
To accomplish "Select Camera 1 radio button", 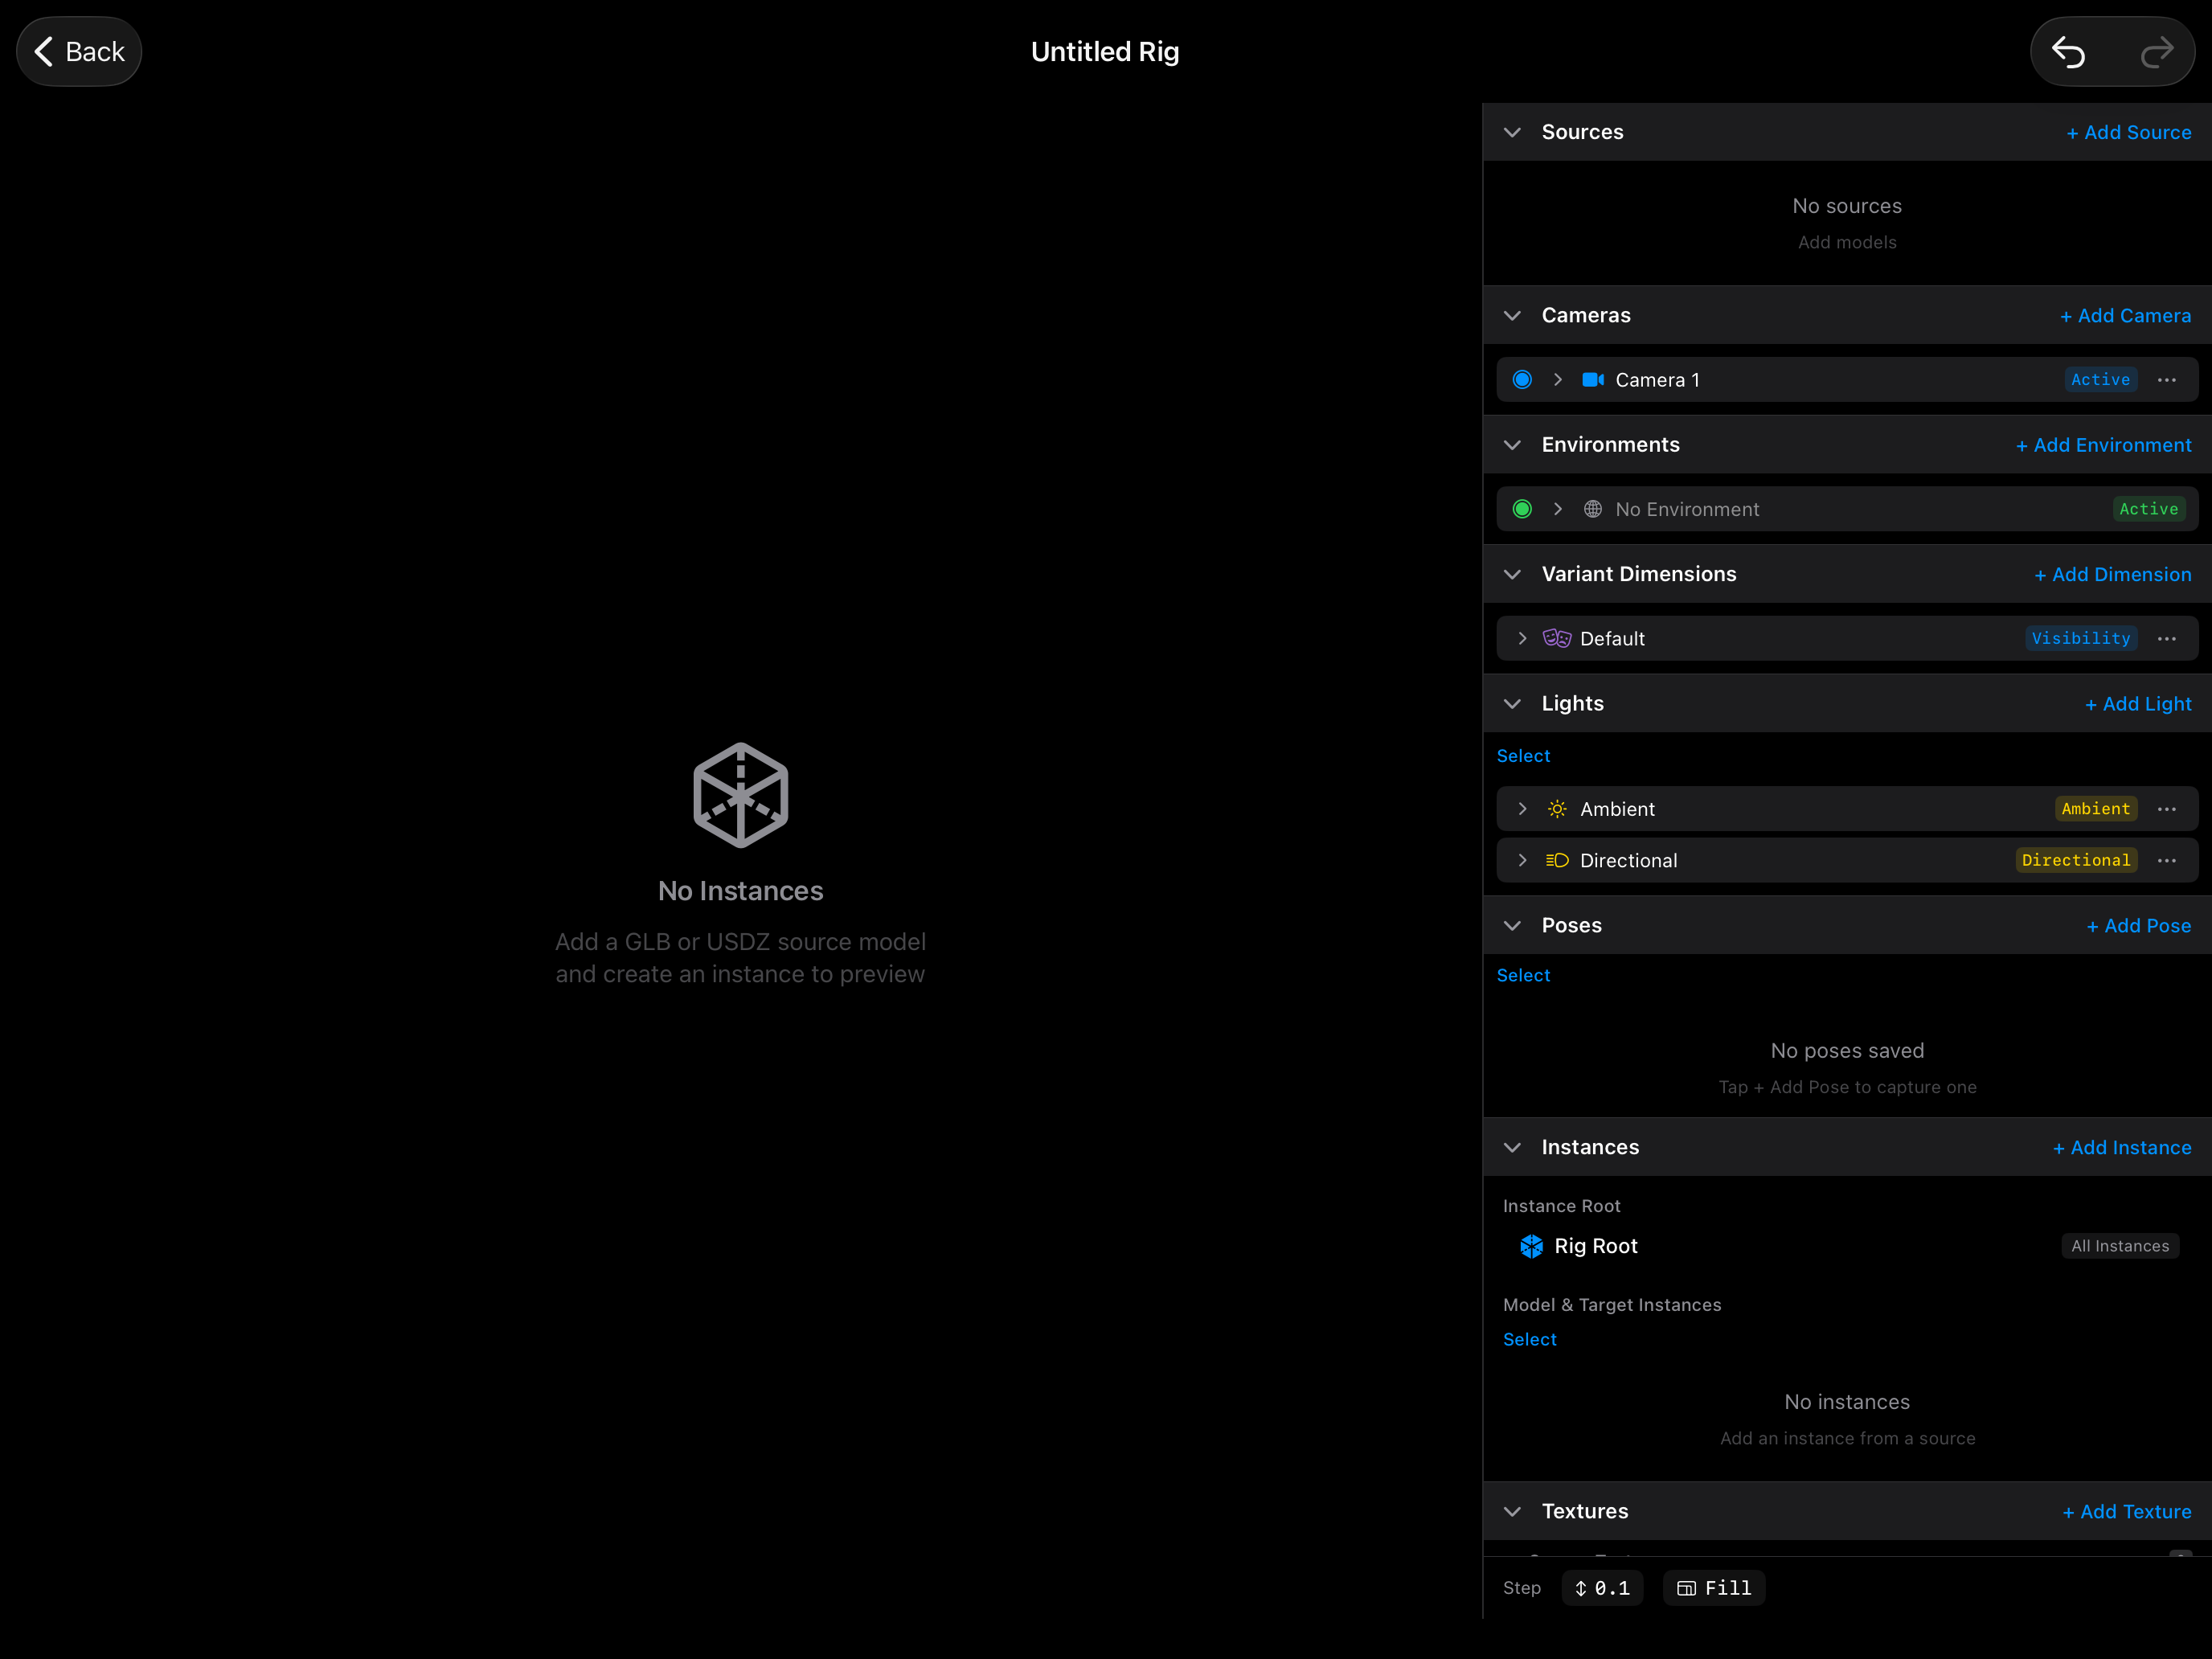I will (x=1522, y=380).
